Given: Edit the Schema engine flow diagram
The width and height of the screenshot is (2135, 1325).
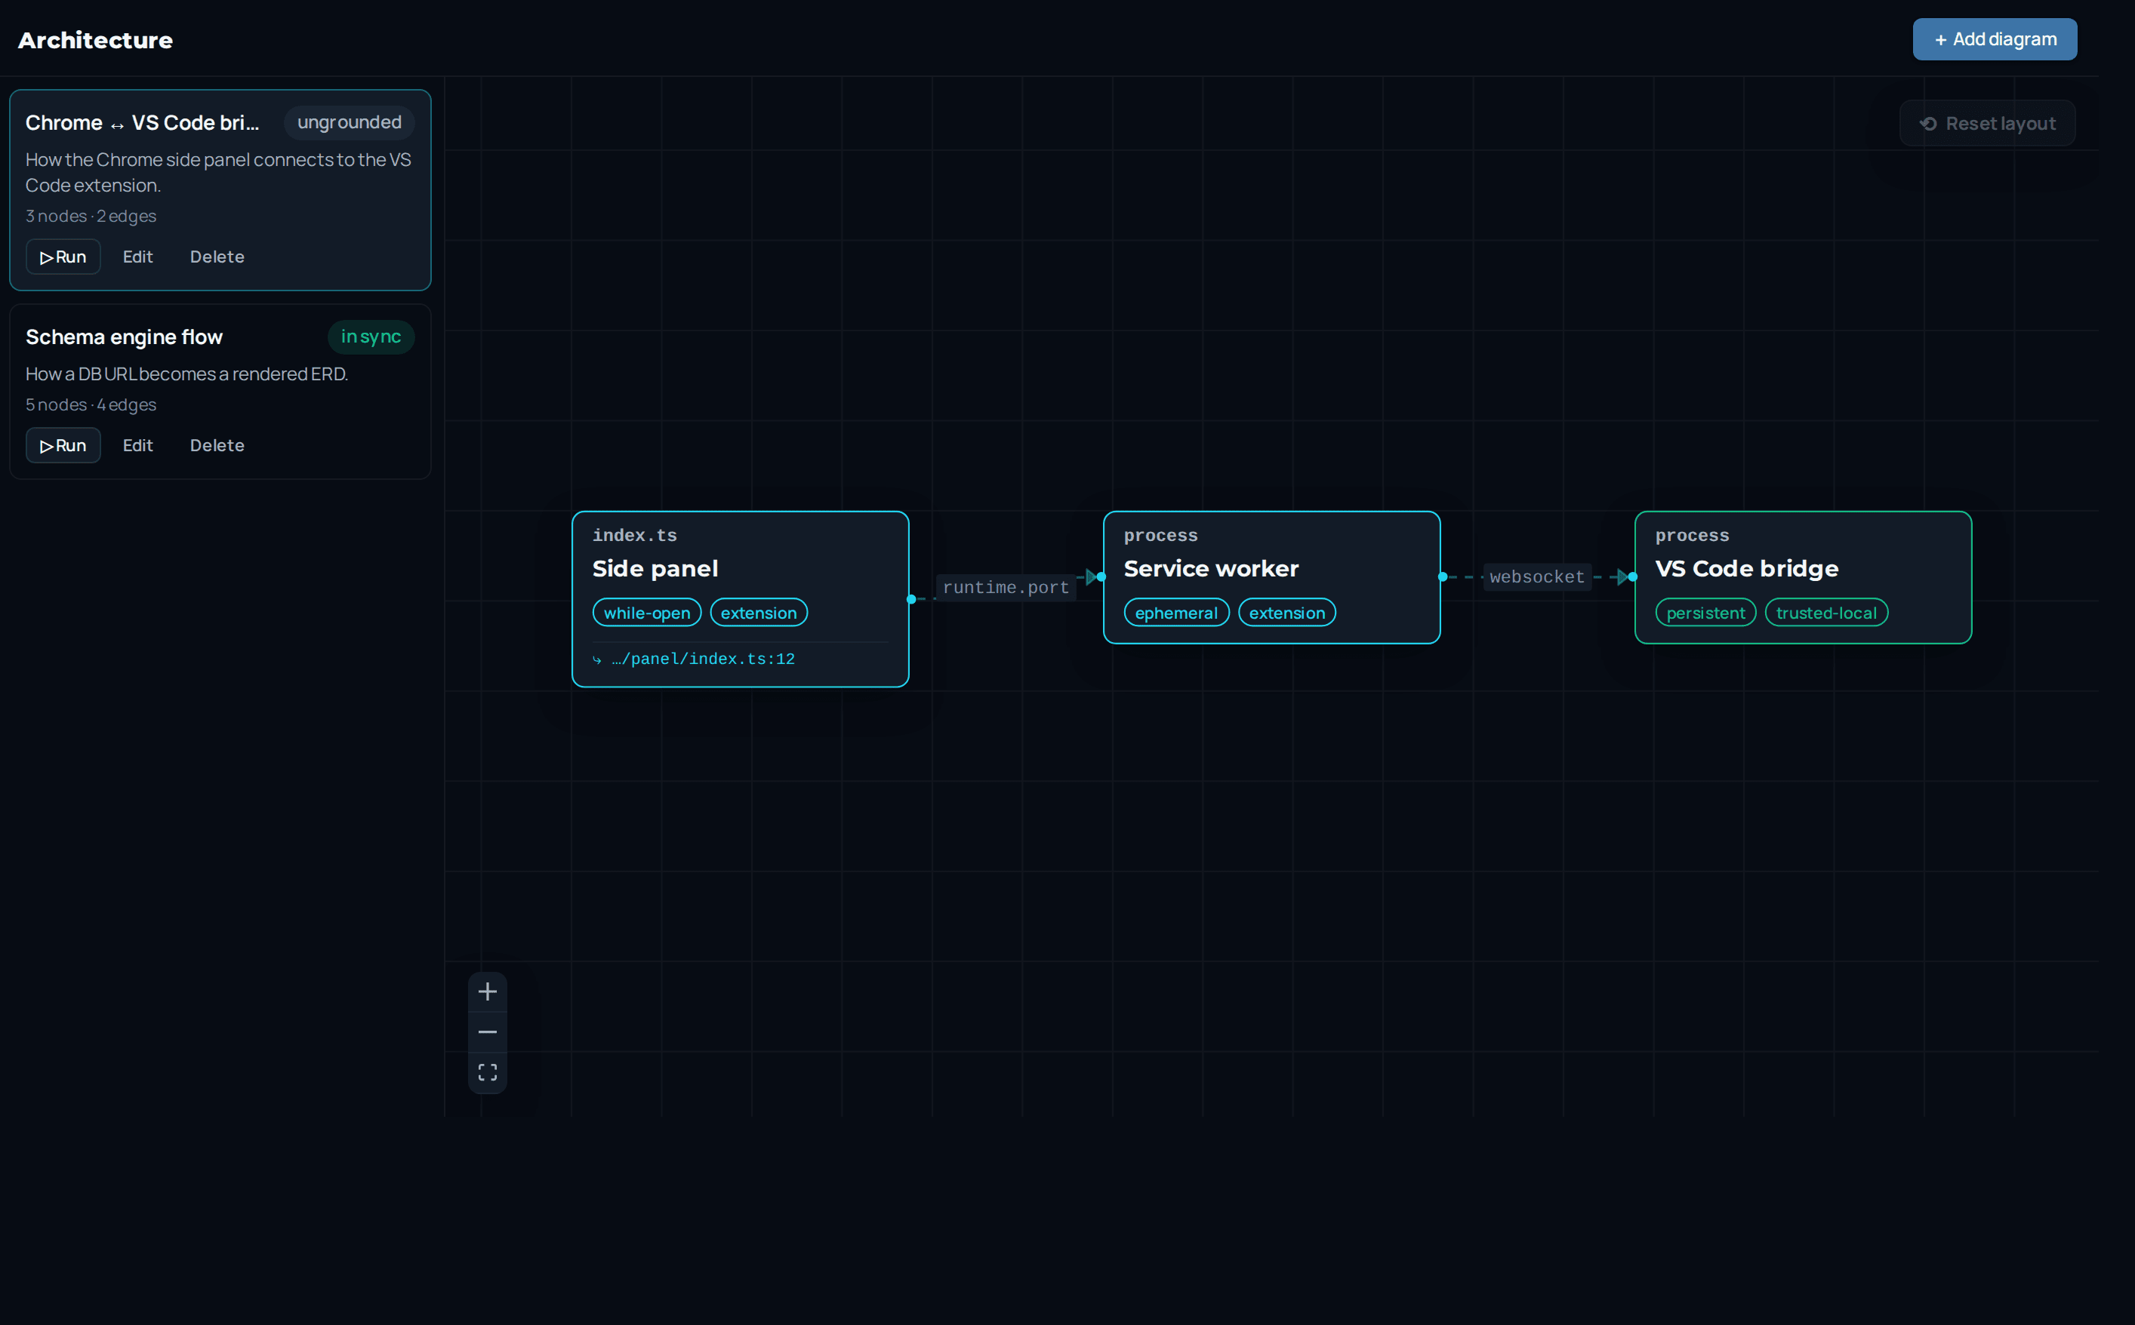Looking at the screenshot, I should pos(137,445).
